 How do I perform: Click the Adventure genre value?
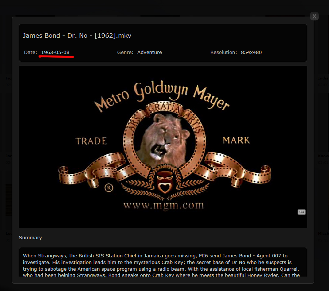pyautogui.click(x=149, y=52)
